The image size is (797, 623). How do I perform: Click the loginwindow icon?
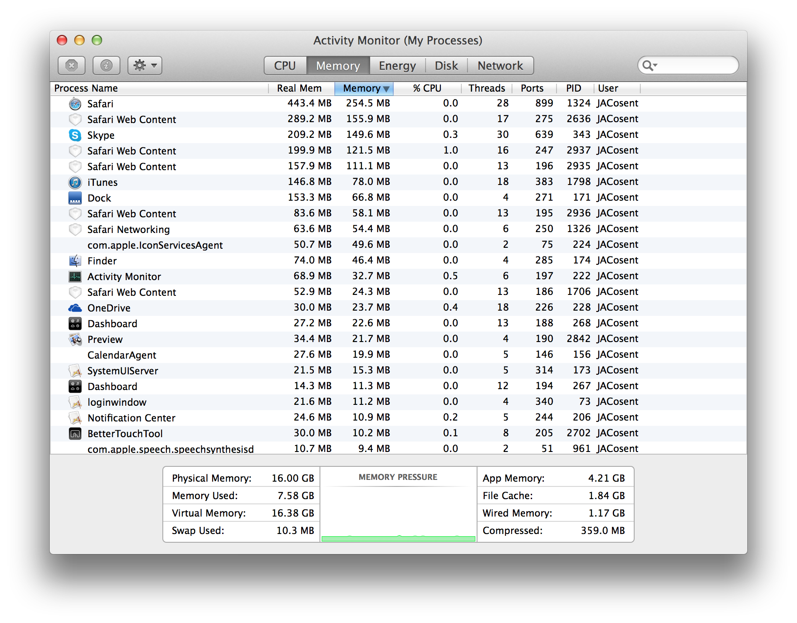pyautogui.click(x=75, y=402)
